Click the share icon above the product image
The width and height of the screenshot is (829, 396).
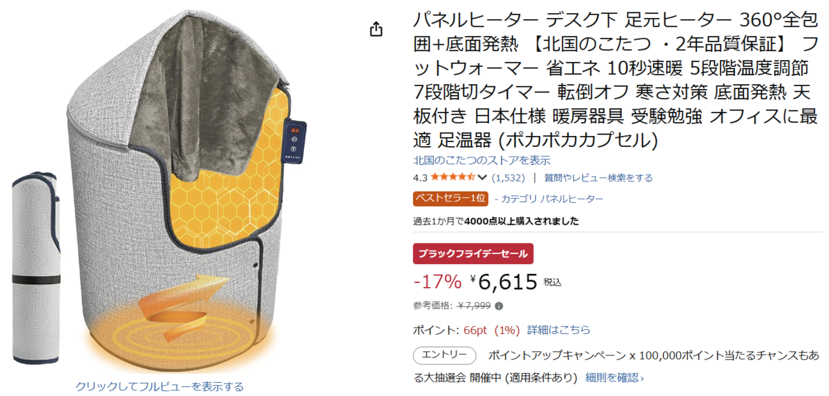coord(376,29)
